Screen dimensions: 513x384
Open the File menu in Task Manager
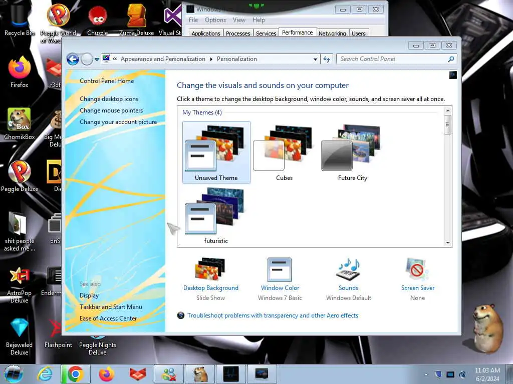[193, 20]
